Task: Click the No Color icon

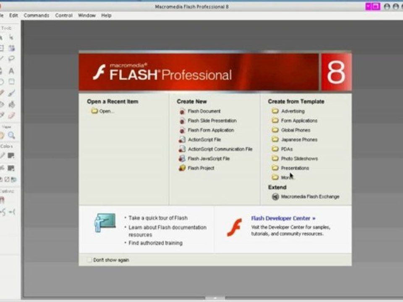Action: [x=7, y=180]
